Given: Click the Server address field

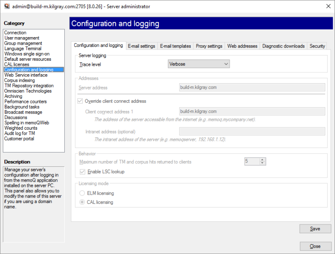Looking at the screenshot, I should point(252,87).
